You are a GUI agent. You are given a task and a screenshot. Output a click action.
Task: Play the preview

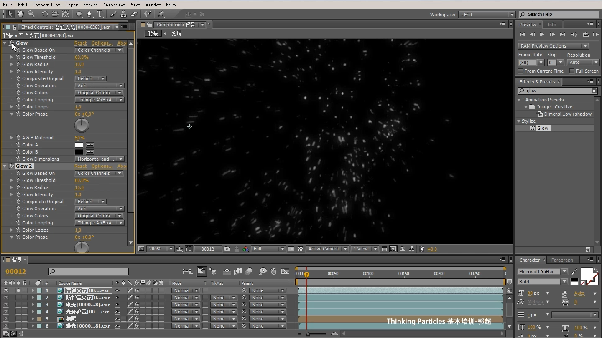[x=542, y=35]
